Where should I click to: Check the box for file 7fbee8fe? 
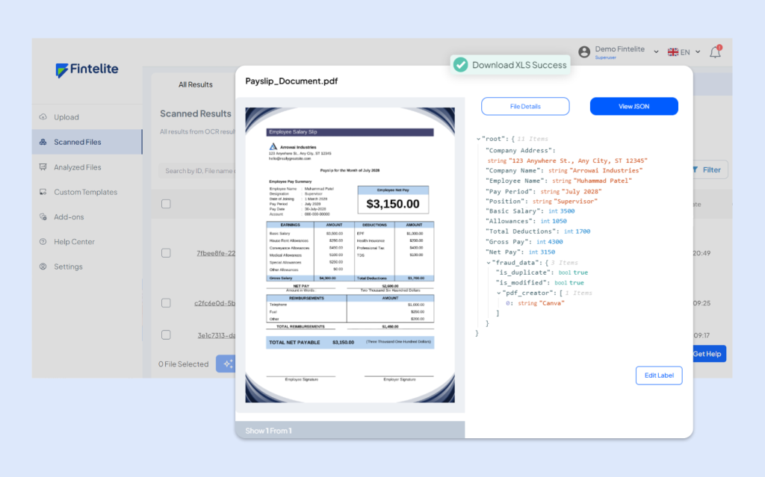[x=166, y=253]
